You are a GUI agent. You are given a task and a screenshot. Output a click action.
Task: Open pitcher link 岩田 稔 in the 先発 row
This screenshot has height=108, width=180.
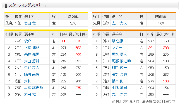(30, 23)
